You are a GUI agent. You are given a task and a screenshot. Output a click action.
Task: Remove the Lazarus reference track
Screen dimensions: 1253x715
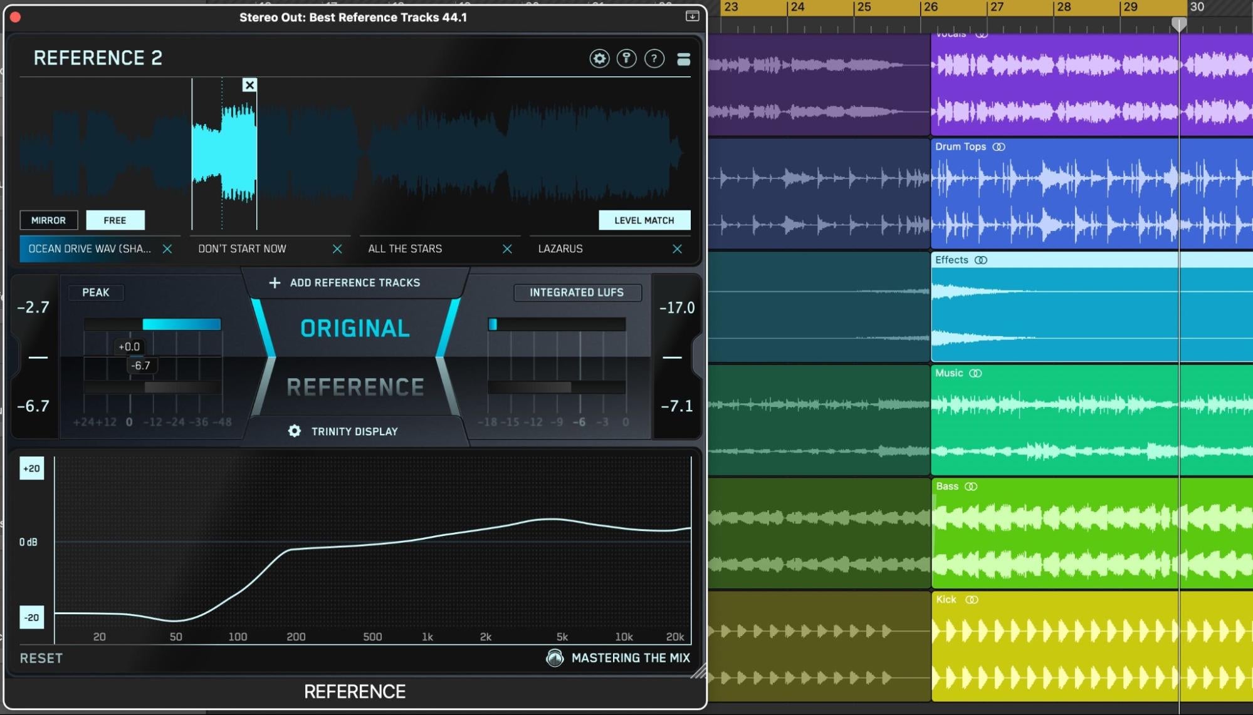677,249
